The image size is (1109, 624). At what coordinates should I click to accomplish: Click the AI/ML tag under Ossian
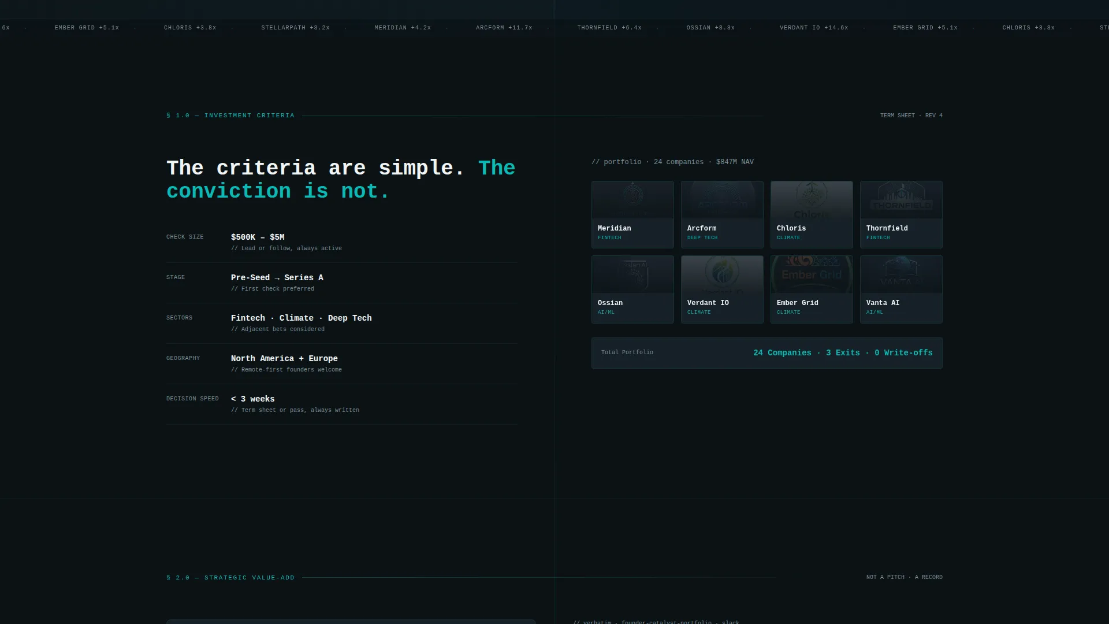click(x=606, y=312)
